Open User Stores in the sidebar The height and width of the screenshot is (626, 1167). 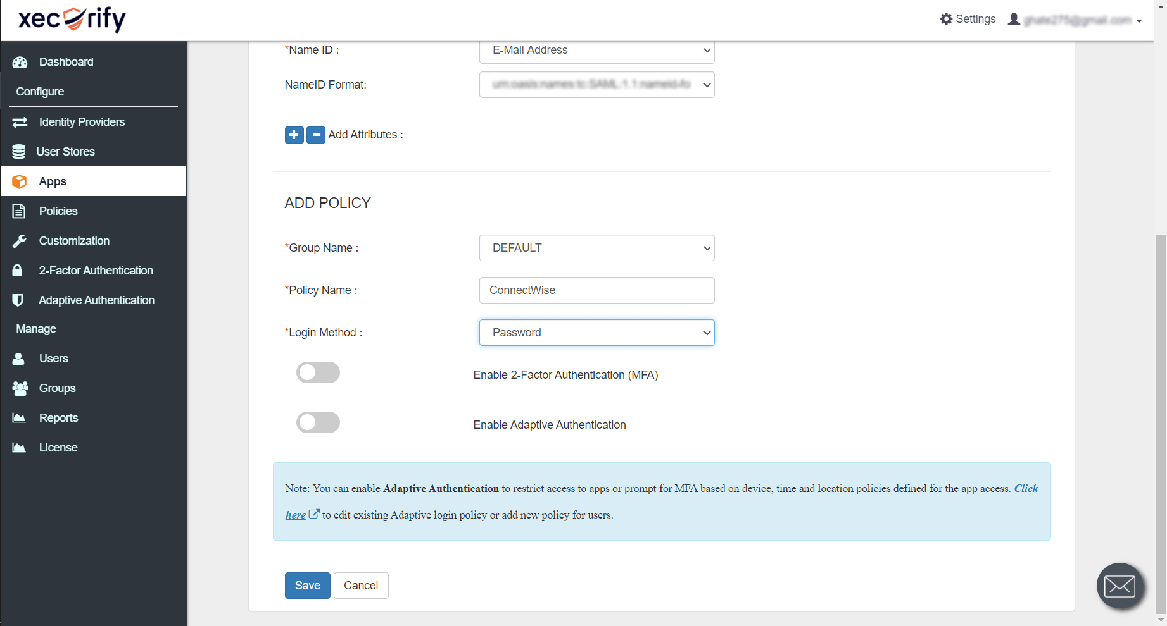pyautogui.click(x=94, y=152)
